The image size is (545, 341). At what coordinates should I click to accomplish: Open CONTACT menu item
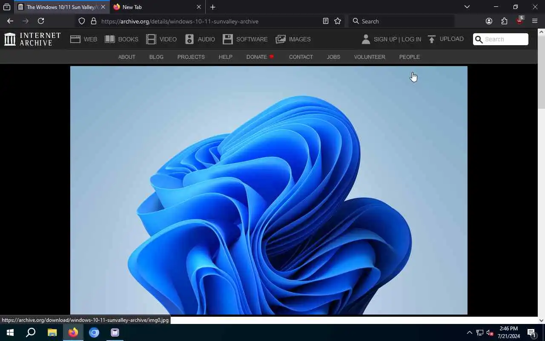(x=301, y=57)
